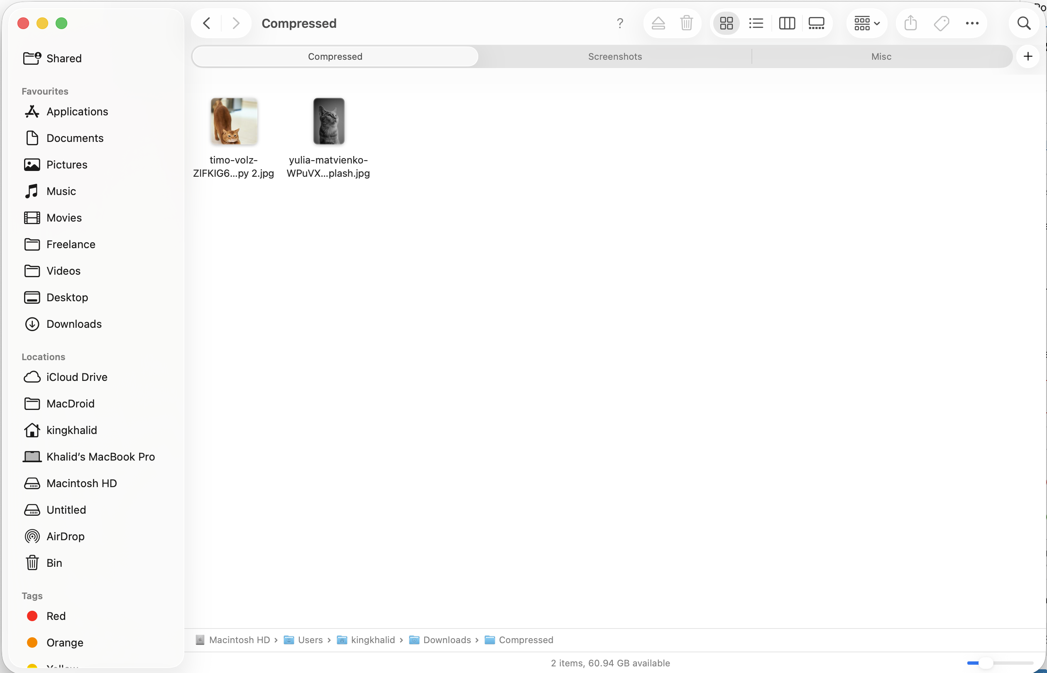Switch to the Misc tab

pyautogui.click(x=881, y=56)
